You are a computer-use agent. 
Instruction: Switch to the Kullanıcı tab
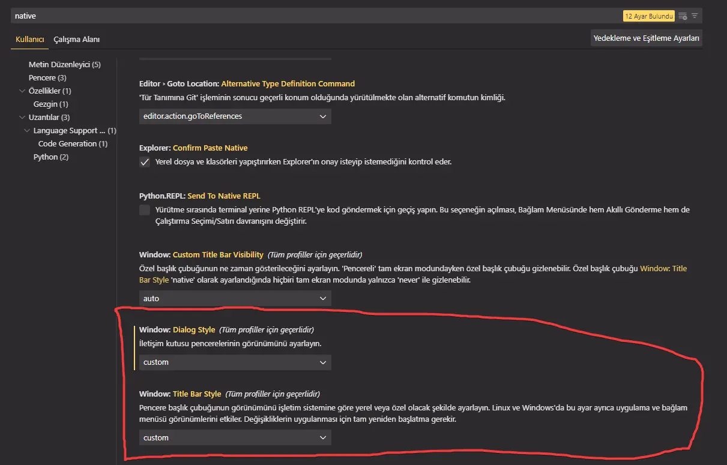pyautogui.click(x=30, y=39)
